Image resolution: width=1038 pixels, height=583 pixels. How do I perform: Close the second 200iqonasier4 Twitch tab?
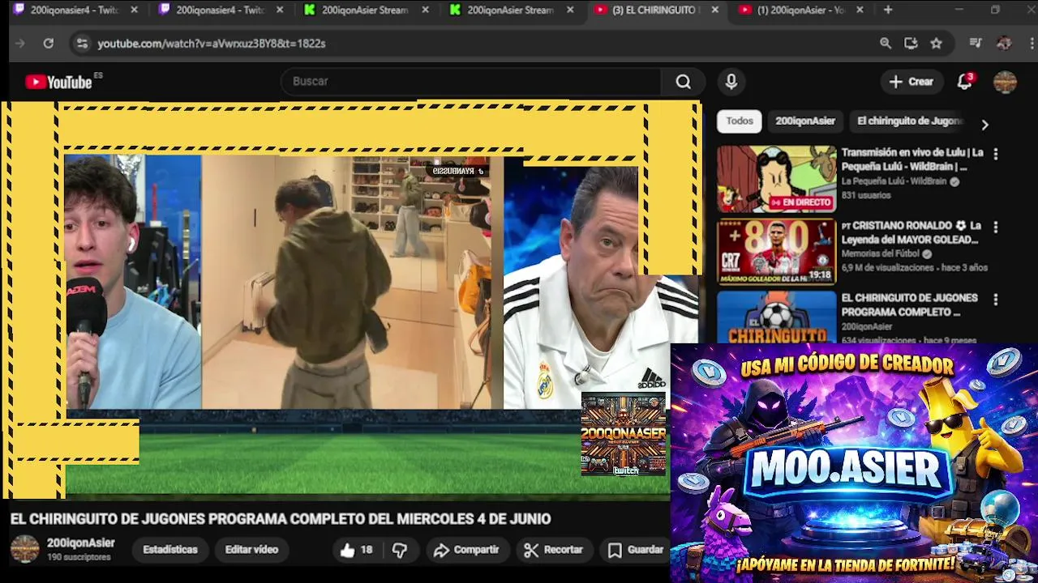pos(280,10)
